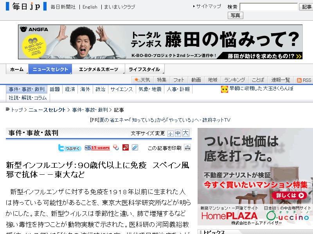Select the 人事・訃報 subcategory

click(x=178, y=89)
